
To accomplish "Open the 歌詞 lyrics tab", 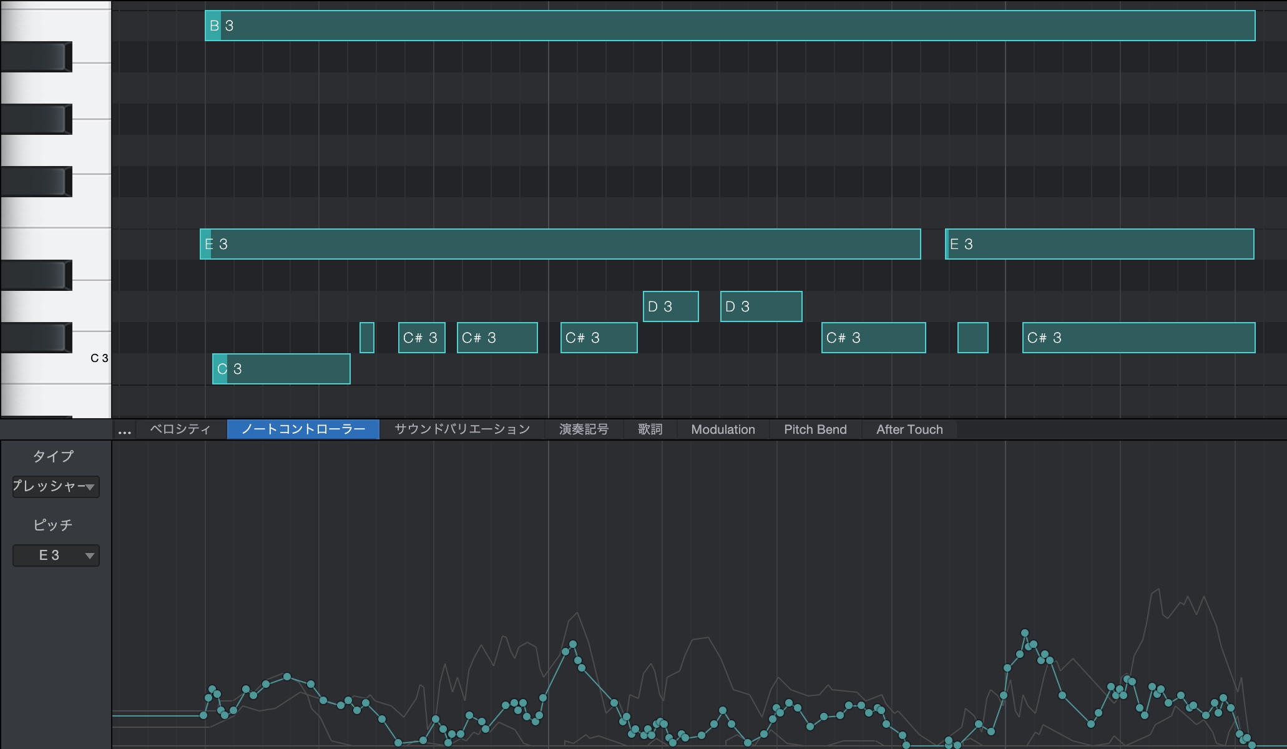I will pyautogui.click(x=650, y=429).
